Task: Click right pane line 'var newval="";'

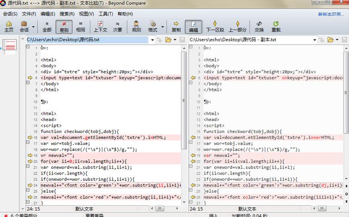Action: click(x=222, y=155)
